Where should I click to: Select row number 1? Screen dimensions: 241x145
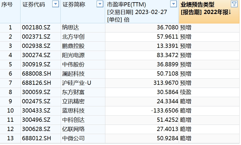pyautogui.click(x=10, y=27)
